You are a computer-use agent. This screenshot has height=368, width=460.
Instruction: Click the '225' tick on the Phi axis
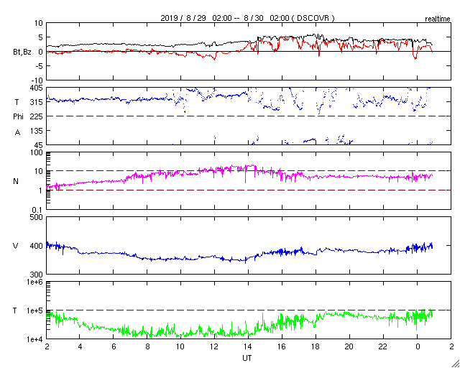37,116
